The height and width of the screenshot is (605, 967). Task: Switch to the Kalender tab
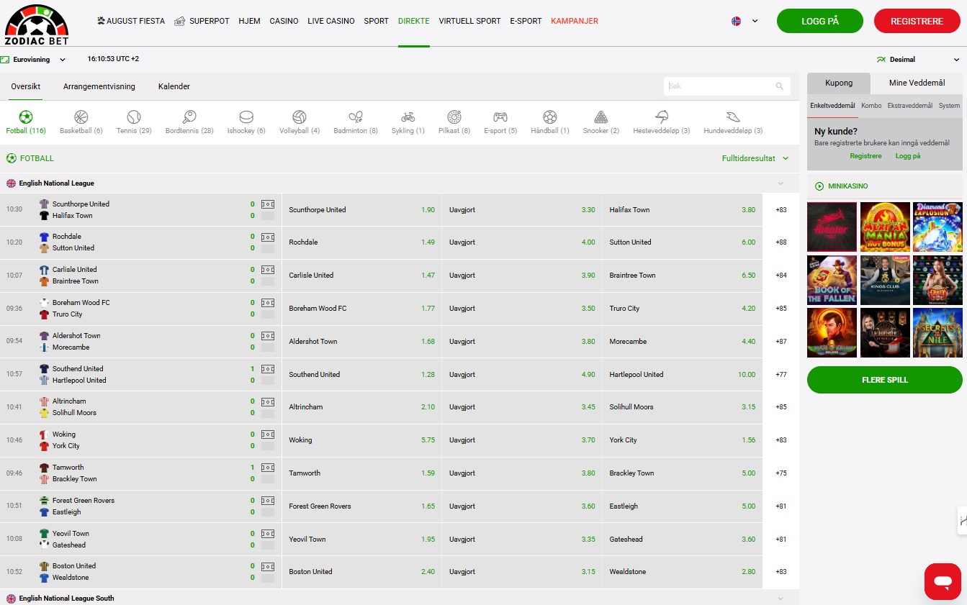tap(174, 86)
